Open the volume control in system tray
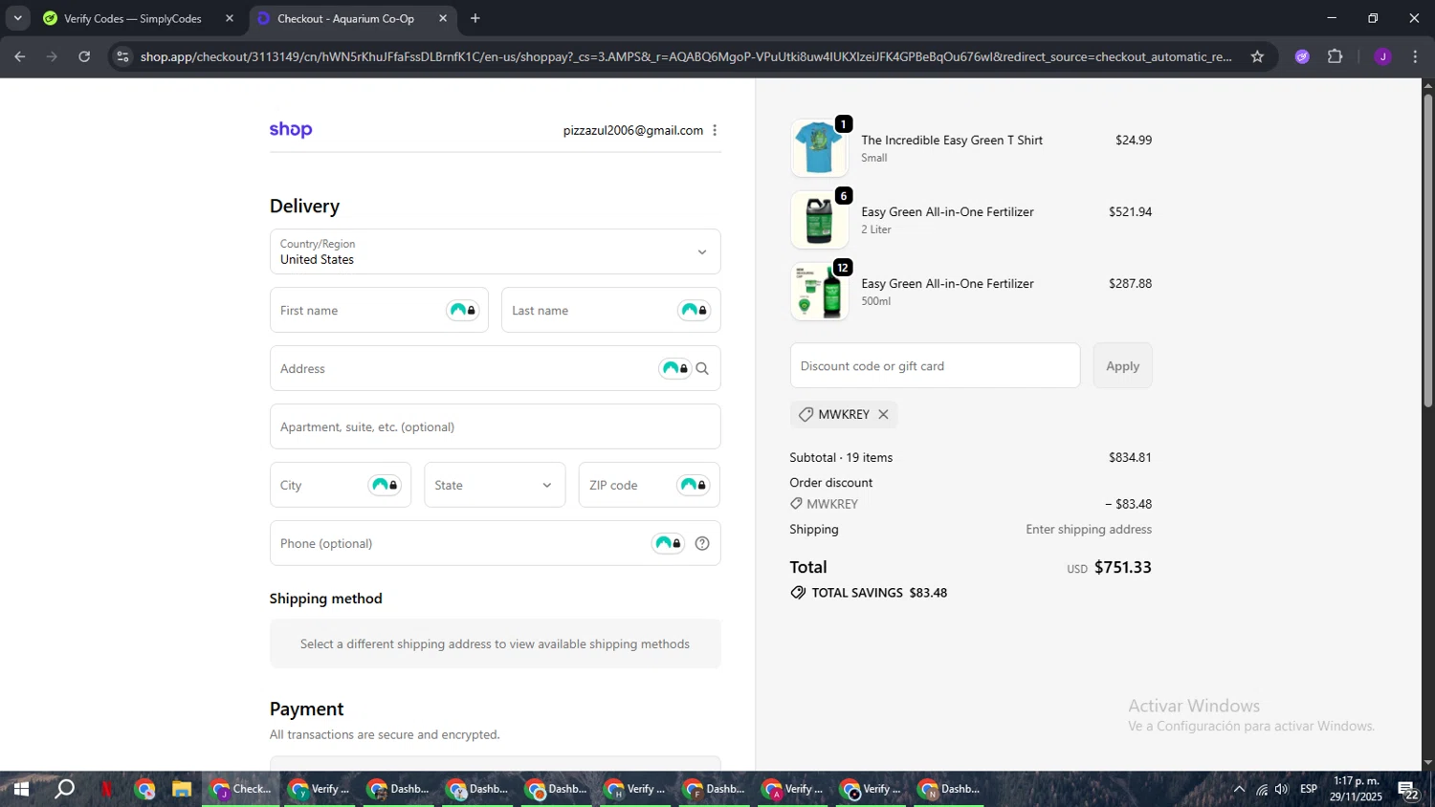The height and width of the screenshot is (807, 1435). [x=1282, y=789]
